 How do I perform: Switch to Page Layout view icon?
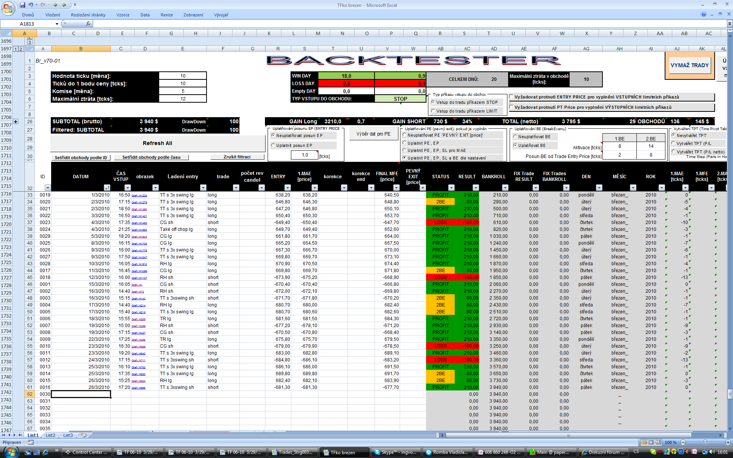(651, 442)
